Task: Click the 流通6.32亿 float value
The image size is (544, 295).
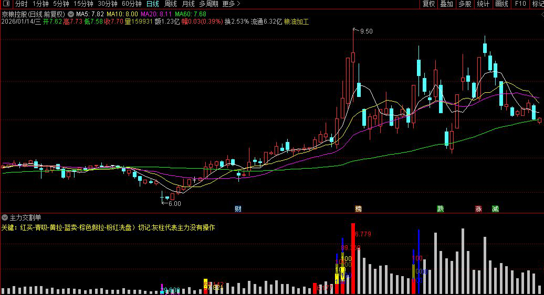Action: (266, 22)
